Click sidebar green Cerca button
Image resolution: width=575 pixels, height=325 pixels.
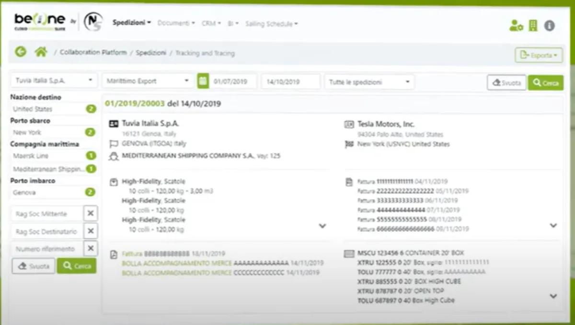click(x=77, y=266)
